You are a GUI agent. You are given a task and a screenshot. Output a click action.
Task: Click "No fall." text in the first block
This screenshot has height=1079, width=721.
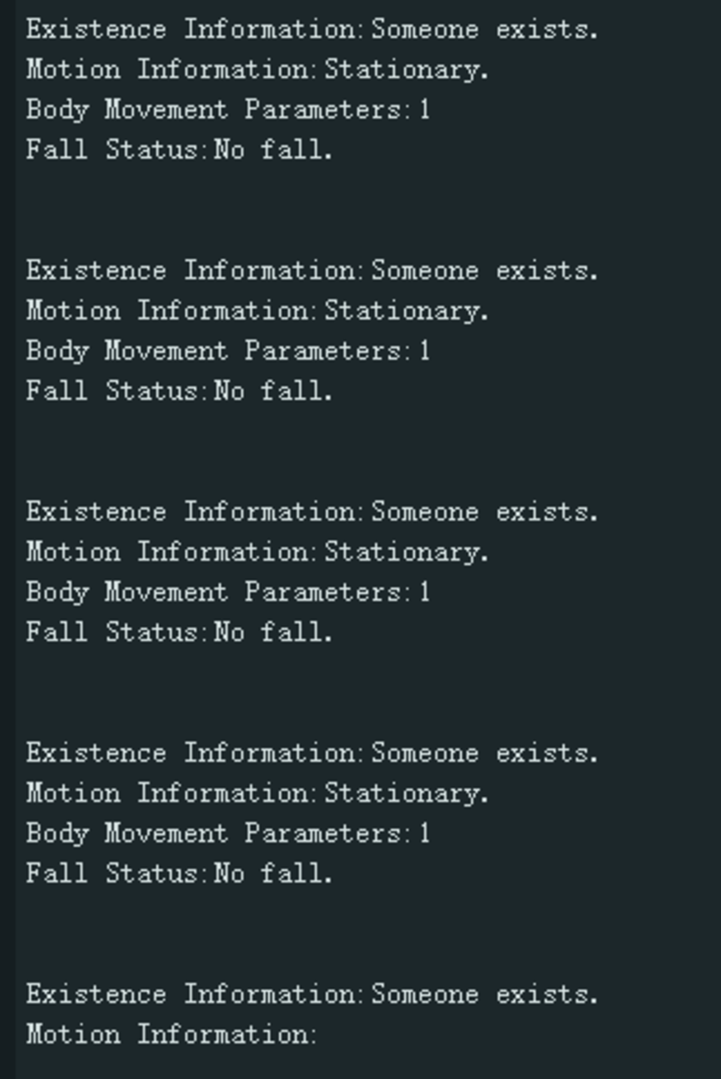274,150
